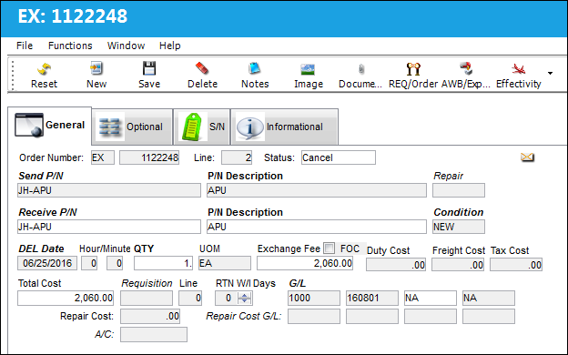Screen dimensions: 568x355
Task: Switch to the General tab
Action: pos(50,126)
